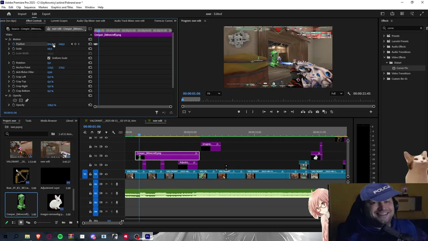Click the Mark Out button
The image size is (428, 241).
point(253,112)
